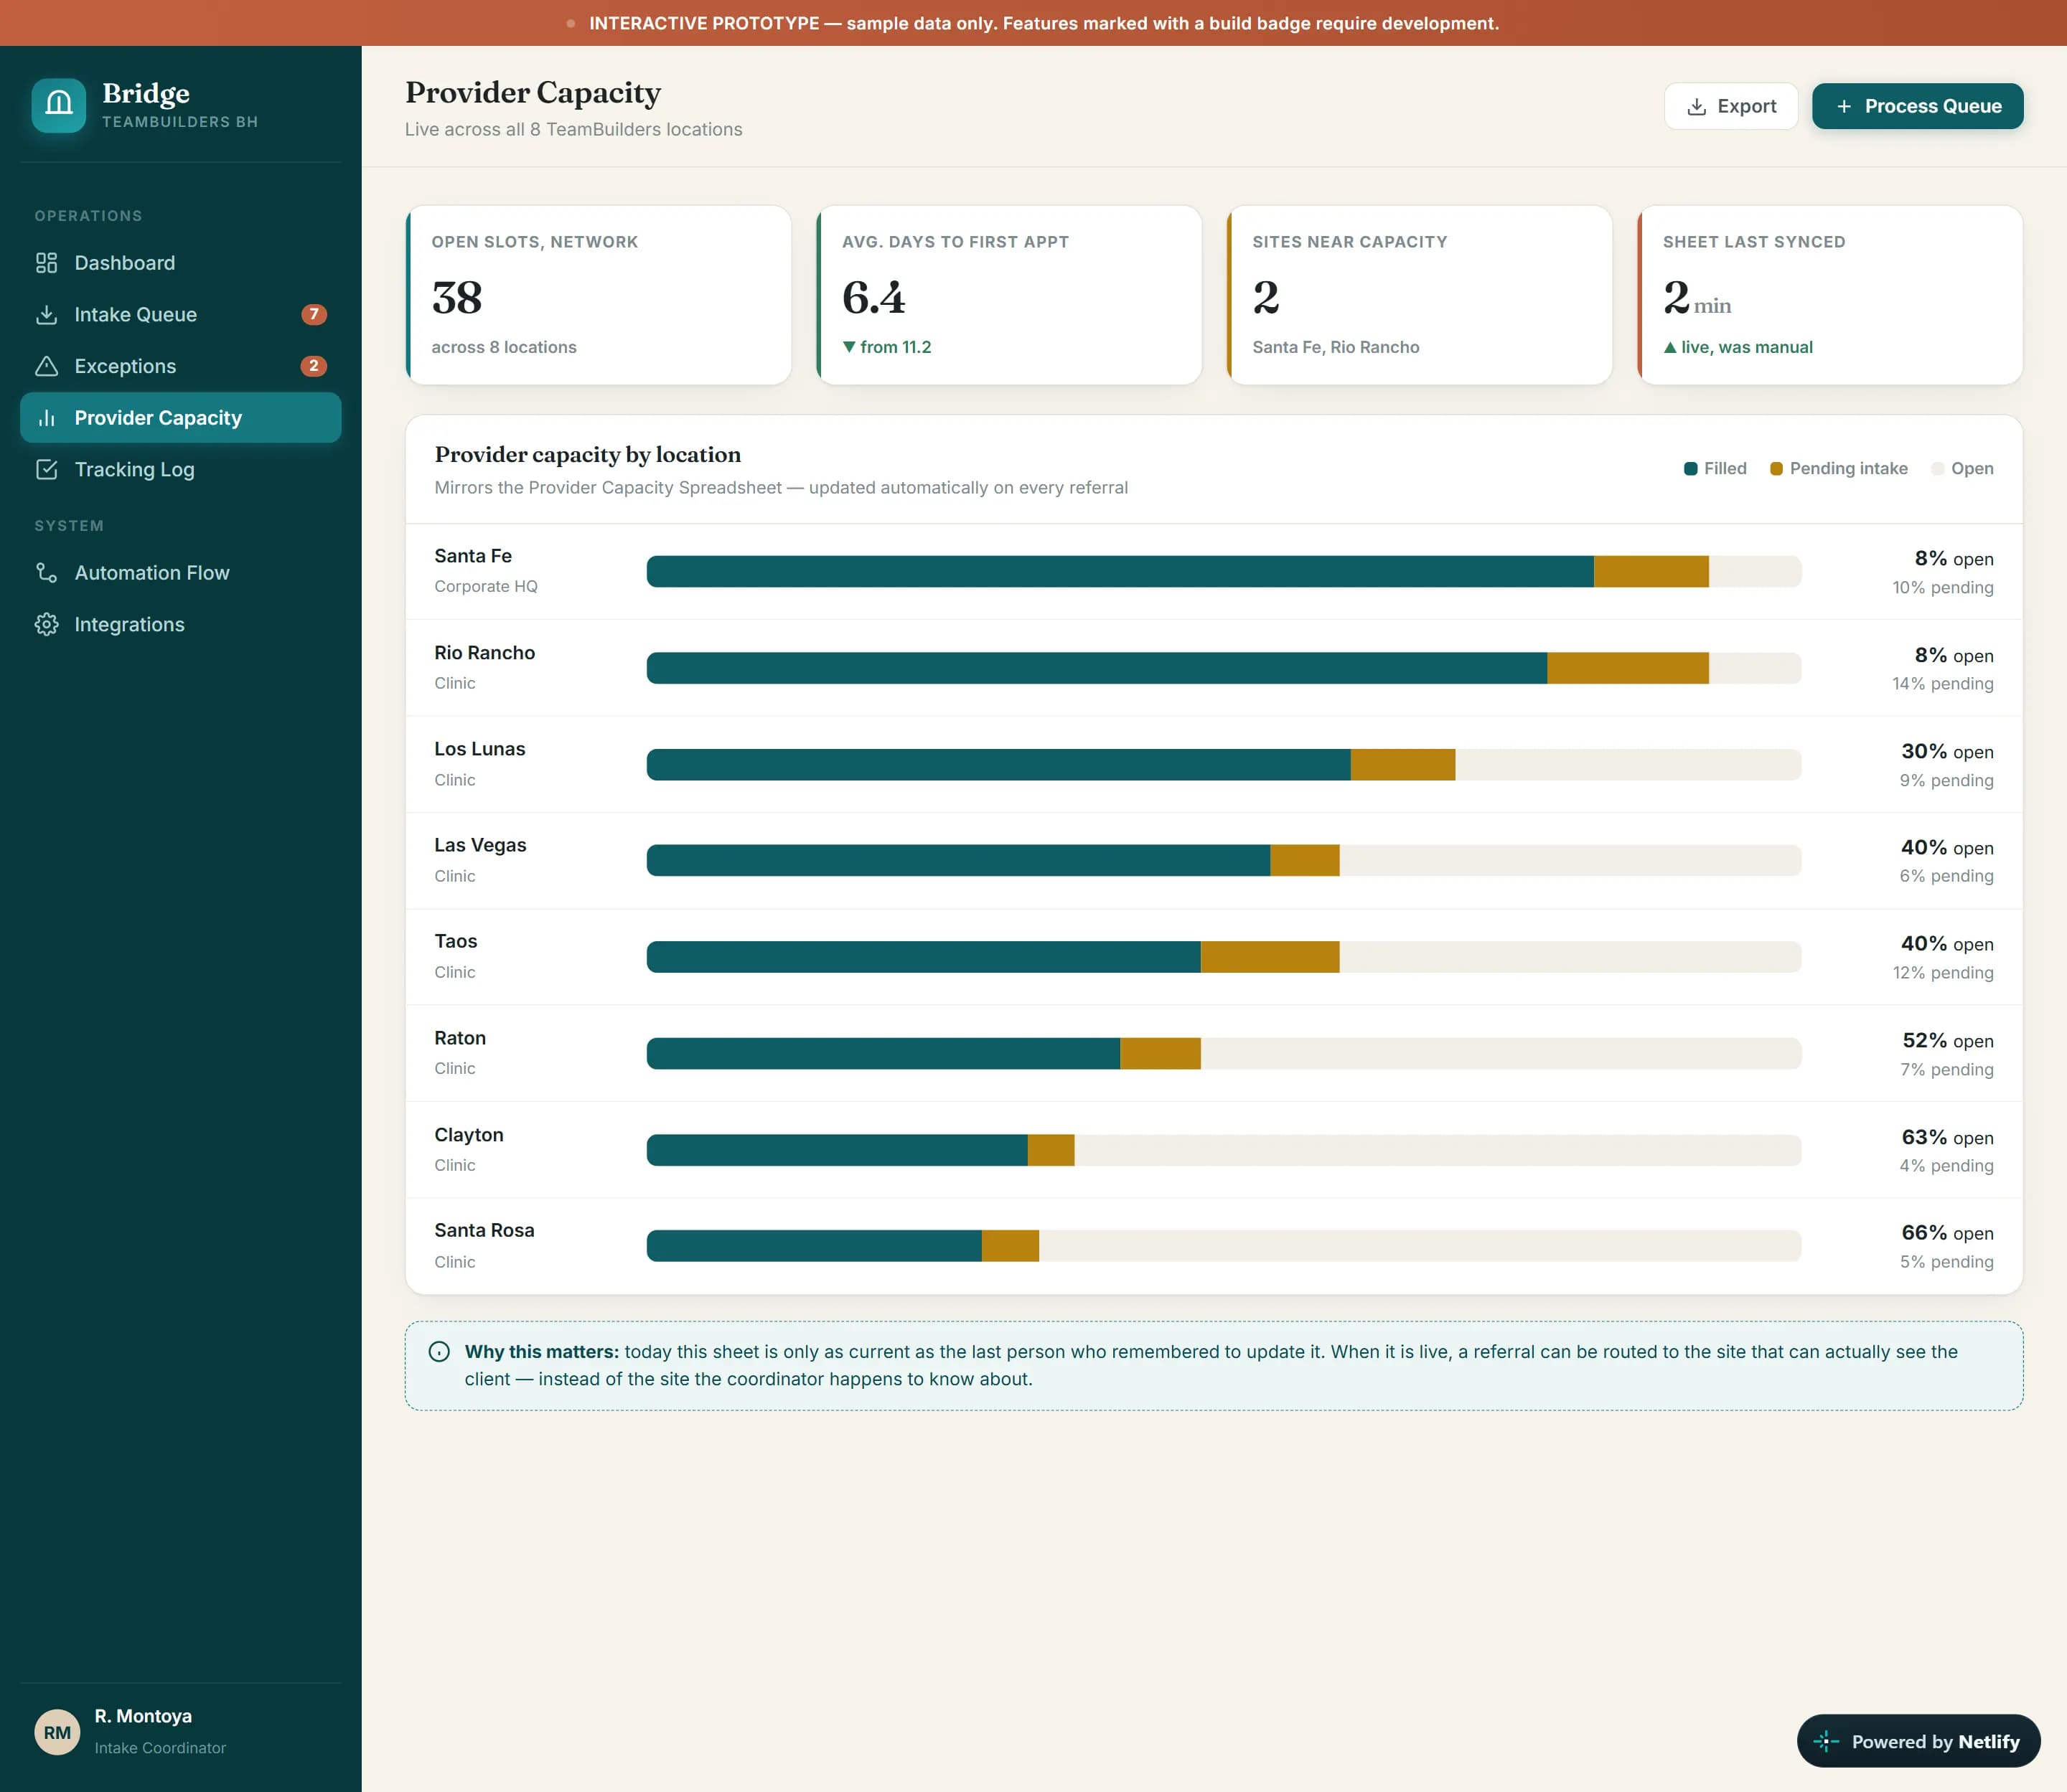Click the Santa Fe capacity bar
This screenshot has width=2067, height=1792.
1224,572
